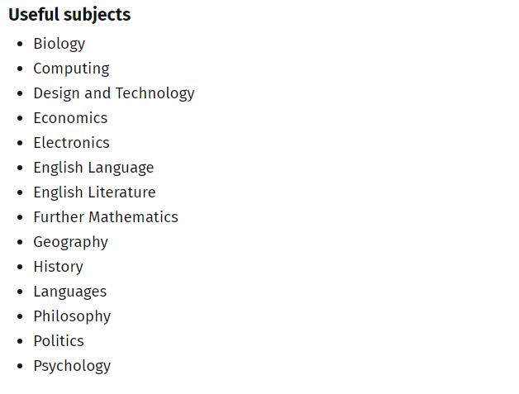Screen dimensions: 519x394
Task: Click Further Mathematics entry
Action: coord(106,217)
